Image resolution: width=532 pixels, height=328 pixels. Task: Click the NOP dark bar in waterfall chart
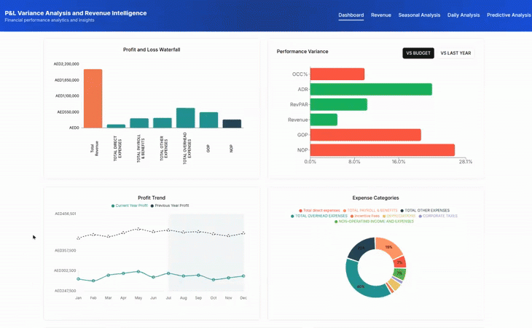point(232,124)
